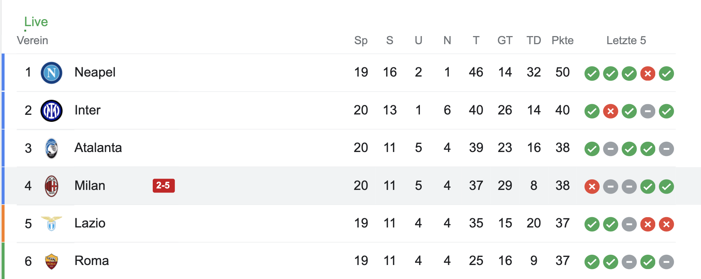
Task: Click Neapel's red loss icon in Letzte 5
Action: click(648, 74)
